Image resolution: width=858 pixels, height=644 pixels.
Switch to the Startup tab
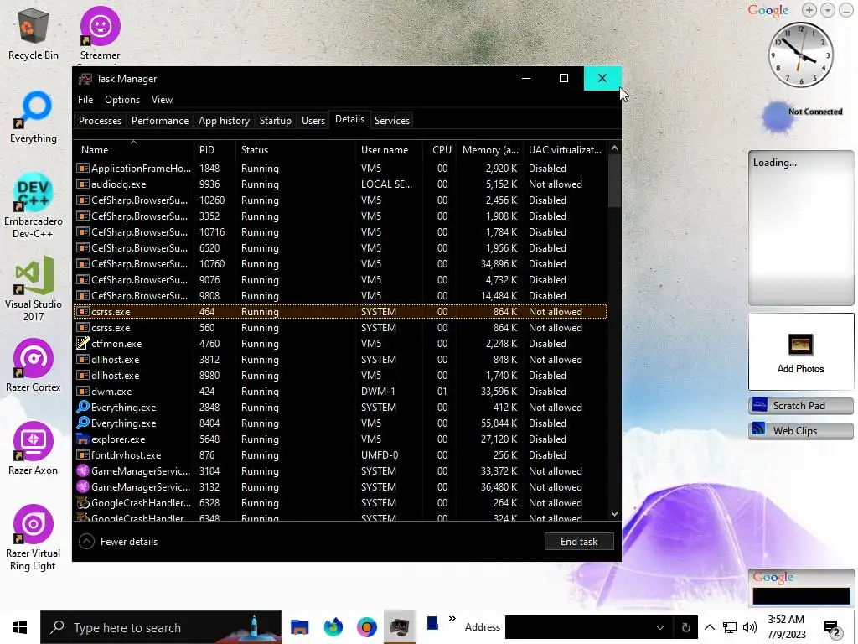tap(275, 121)
